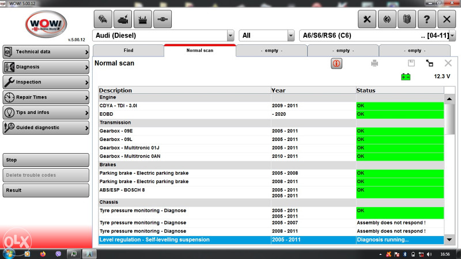
Task: Select the CDYA - TDI - 3.0l row
Action: [271, 106]
